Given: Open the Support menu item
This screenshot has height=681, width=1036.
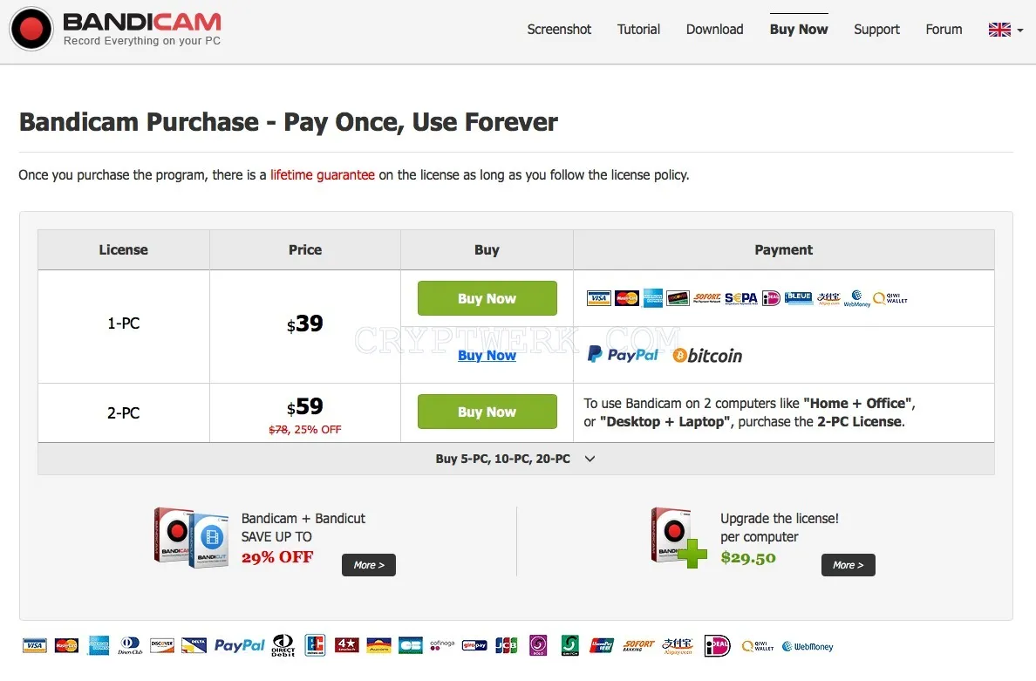Looking at the screenshot, I should (x=876, y=30).
